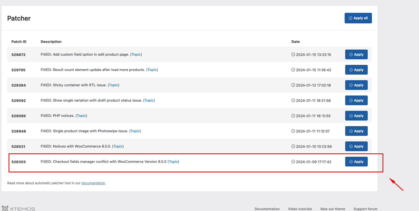This screenshot has width=419, height=211.
Task: Click date text 2024-01-10 10:23:56
Action: [314, 146]
